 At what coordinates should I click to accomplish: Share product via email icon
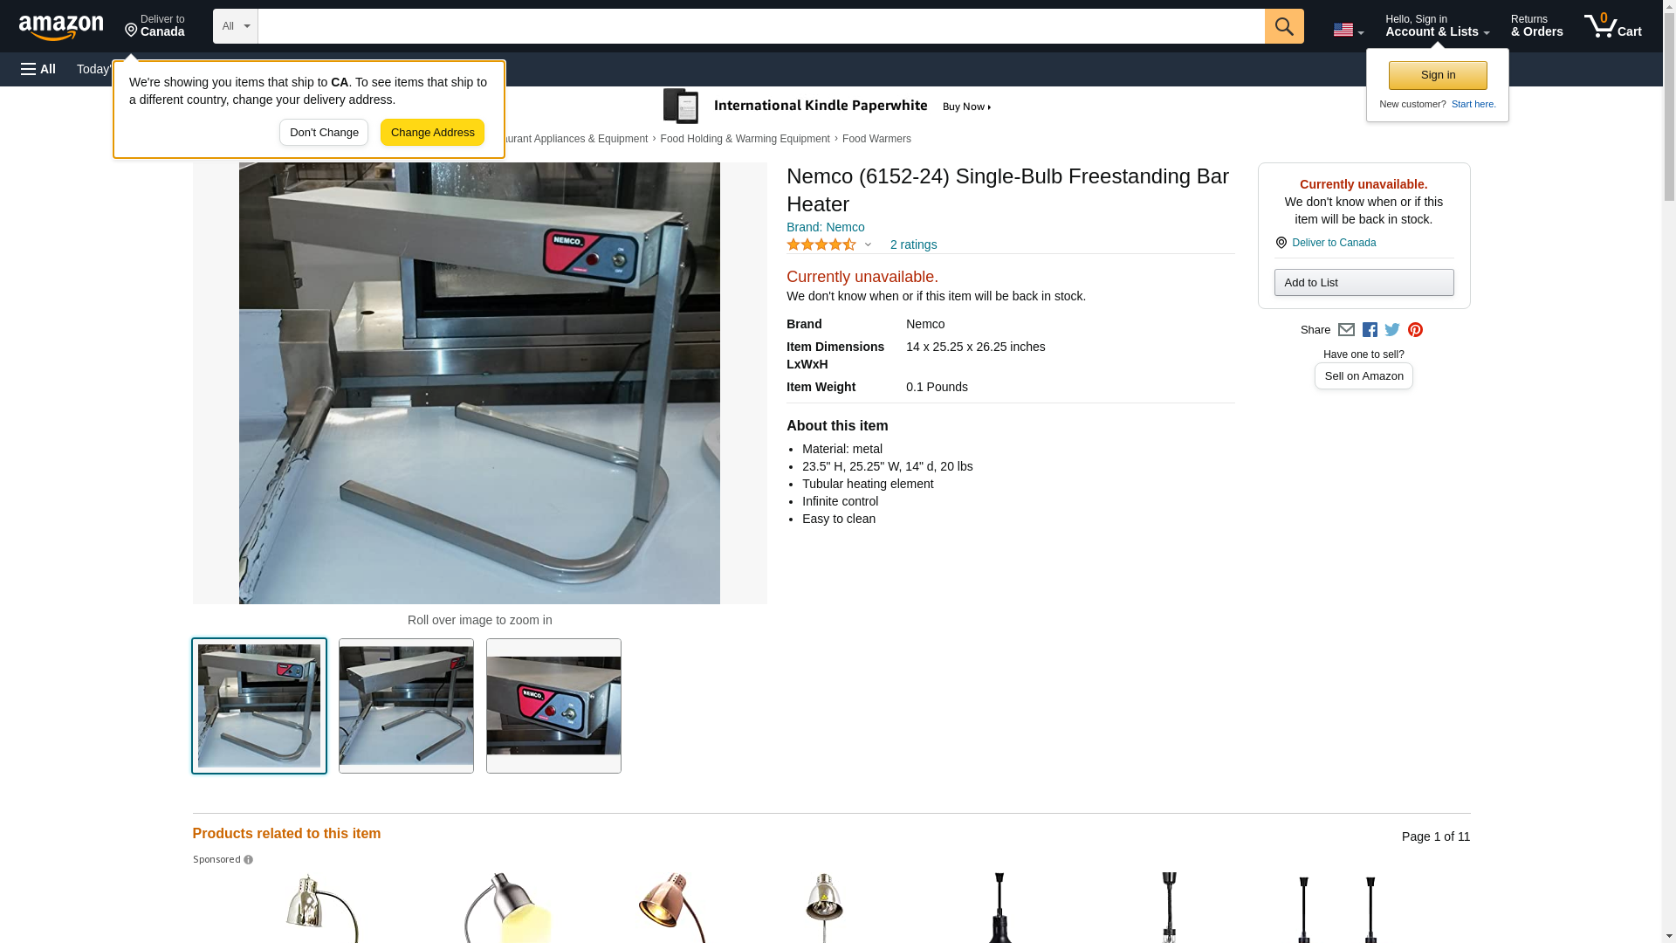1346,330
